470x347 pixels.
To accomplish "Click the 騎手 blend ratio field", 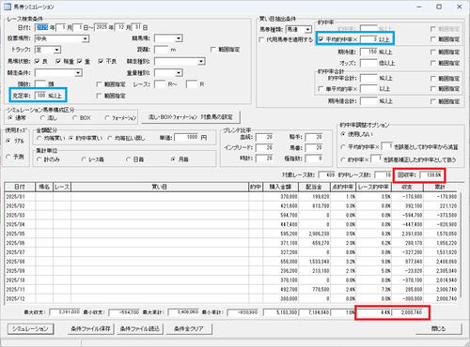I will pyautogui.click(x=314, y=138).
